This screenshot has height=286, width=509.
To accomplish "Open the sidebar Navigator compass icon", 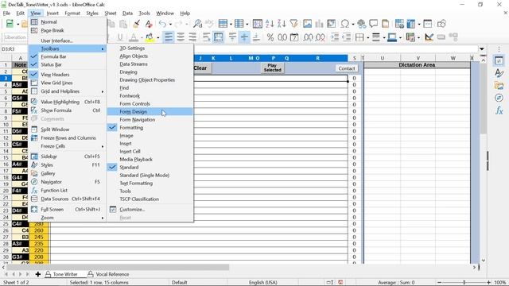I will [x=499, y=98].
